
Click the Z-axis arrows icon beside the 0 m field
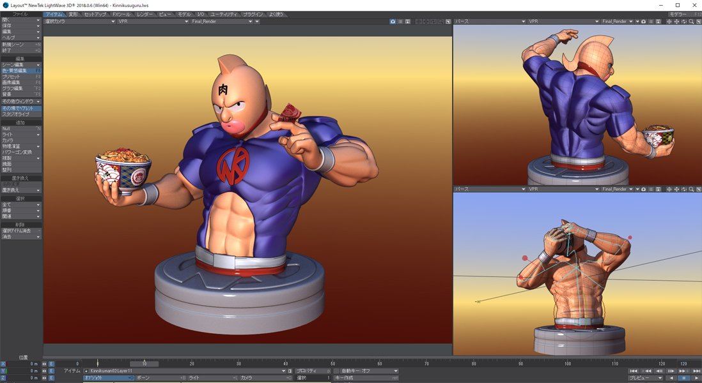(44, 378)
